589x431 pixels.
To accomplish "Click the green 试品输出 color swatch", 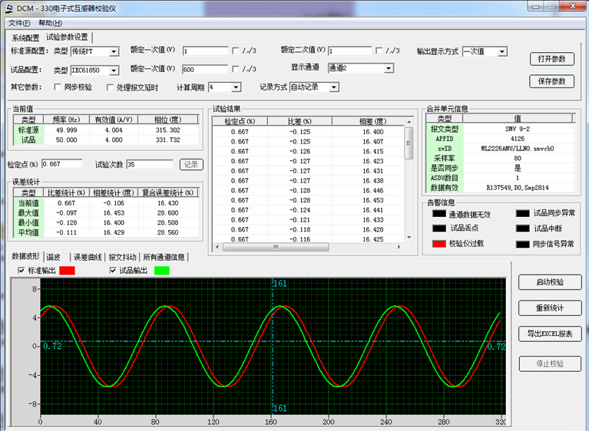I will coord(160,271).
